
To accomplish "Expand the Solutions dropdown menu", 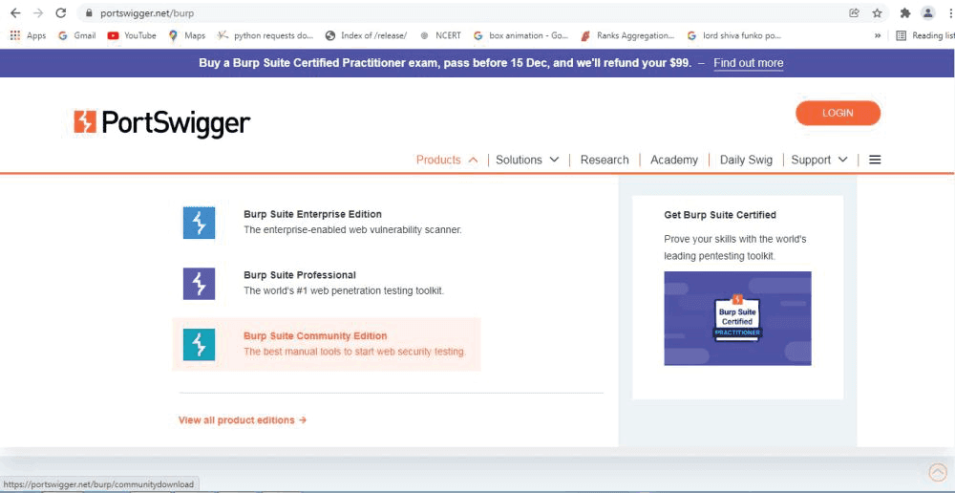I will (527, 160).
